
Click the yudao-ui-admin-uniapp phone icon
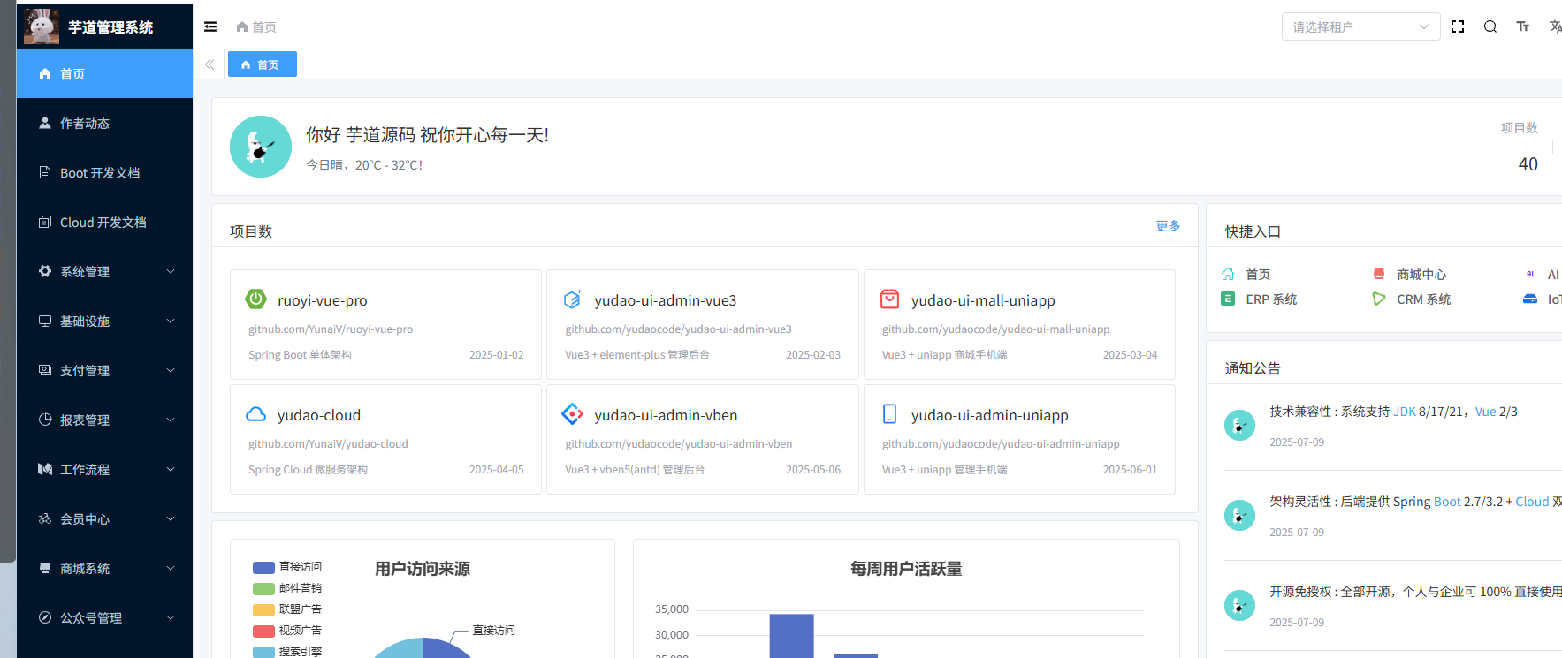(889, 414)
